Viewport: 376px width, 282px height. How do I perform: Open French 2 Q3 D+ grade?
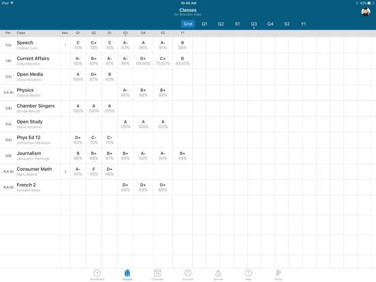(x=125, y=187)
